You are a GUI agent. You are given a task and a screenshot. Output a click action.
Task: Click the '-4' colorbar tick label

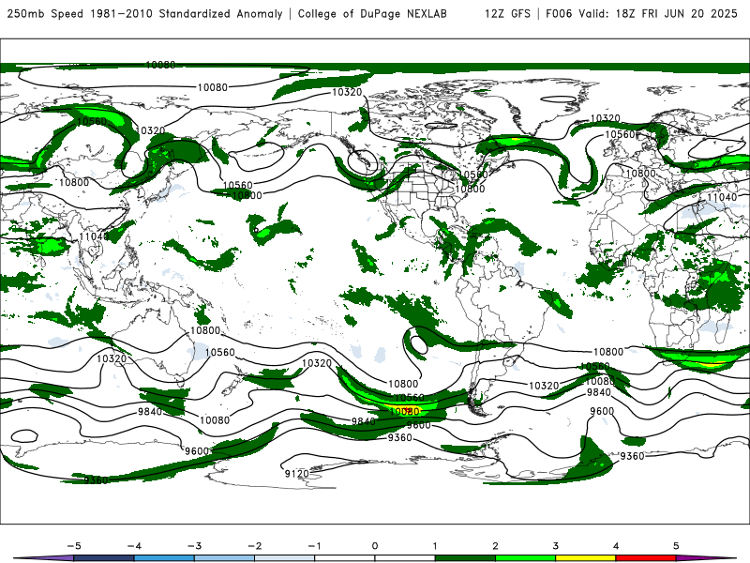click(134, 546)
